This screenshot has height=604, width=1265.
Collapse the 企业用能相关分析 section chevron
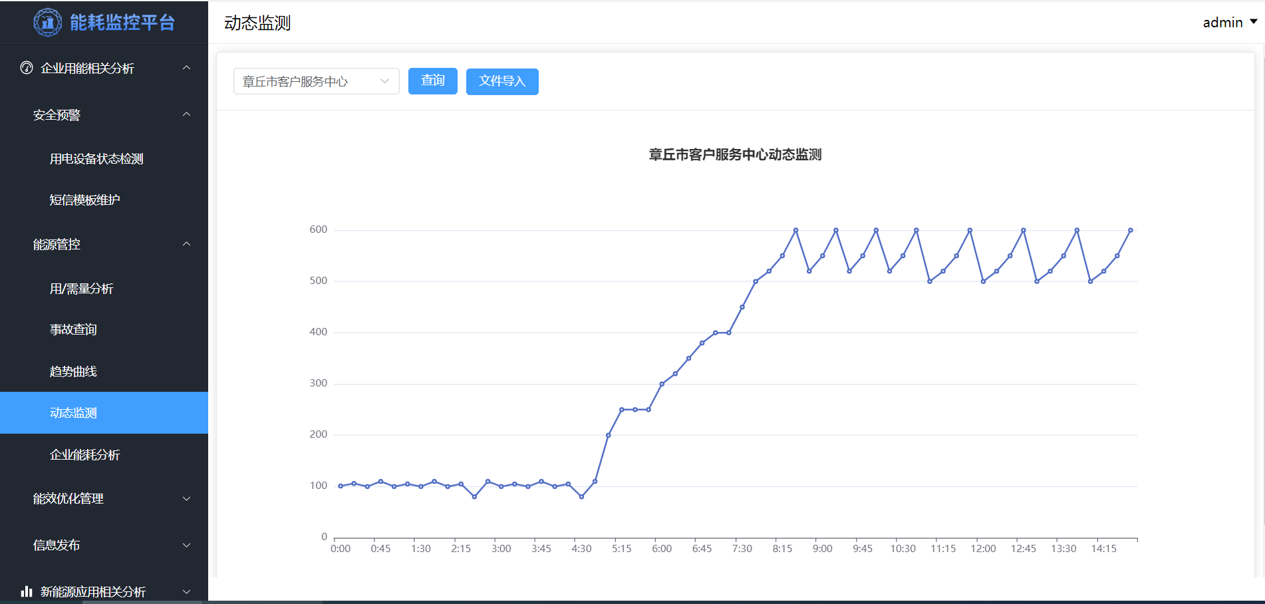187,68
